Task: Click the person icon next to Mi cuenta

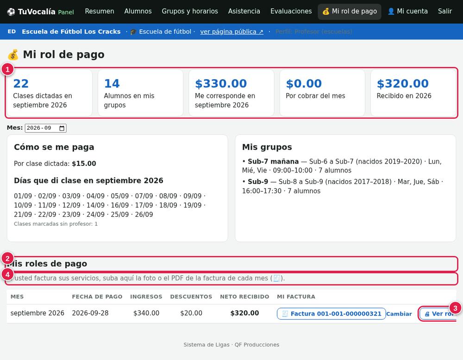Action: click(391, 12)
